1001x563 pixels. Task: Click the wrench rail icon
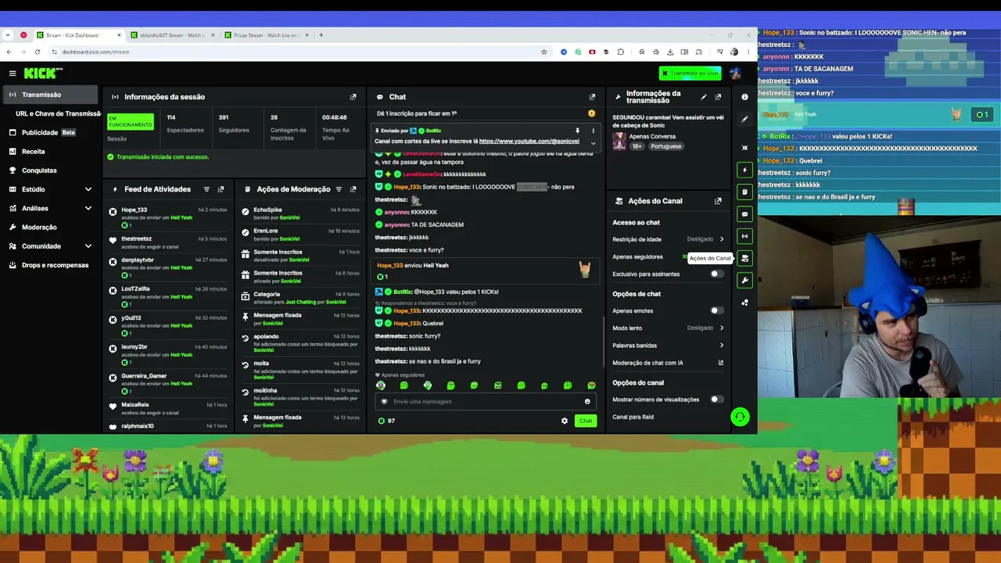(744, 280)
